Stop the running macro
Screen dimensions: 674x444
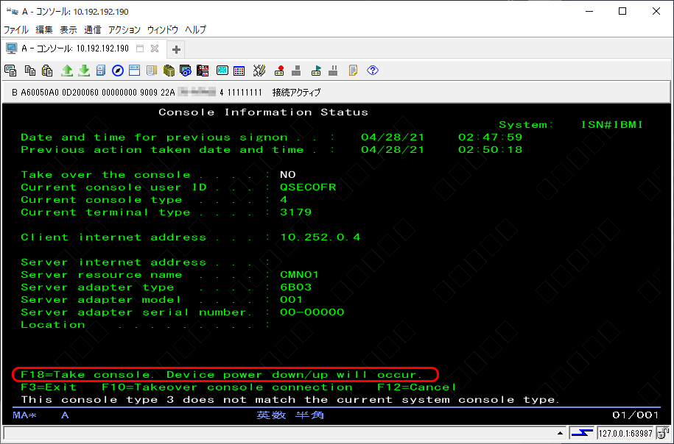(x=297, y=70)
